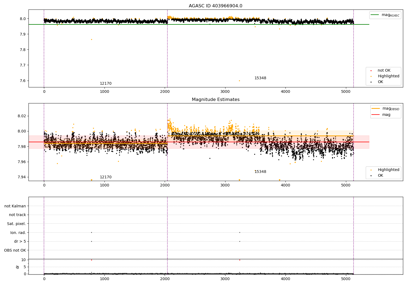The height and width of the screenshot is (285, 407).
Task: Click the red line sample beside 'mag'
Action: [376, 115]
